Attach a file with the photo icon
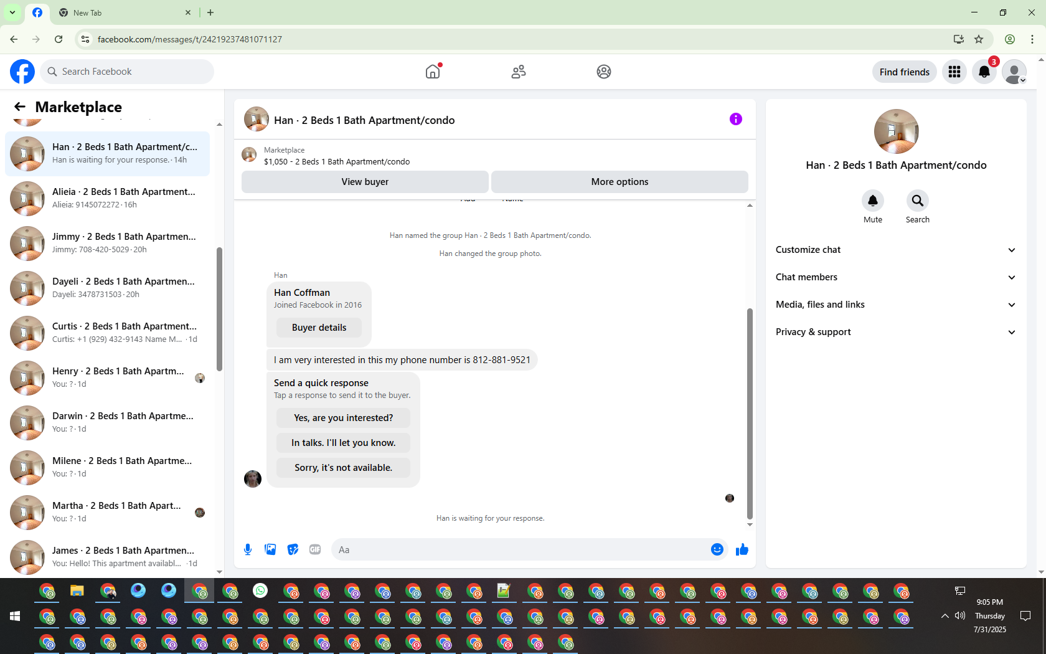 (x=270, y=549)
